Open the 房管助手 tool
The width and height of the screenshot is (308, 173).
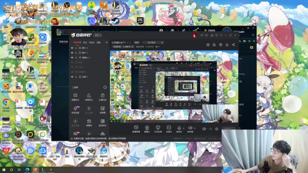point(89,97)
